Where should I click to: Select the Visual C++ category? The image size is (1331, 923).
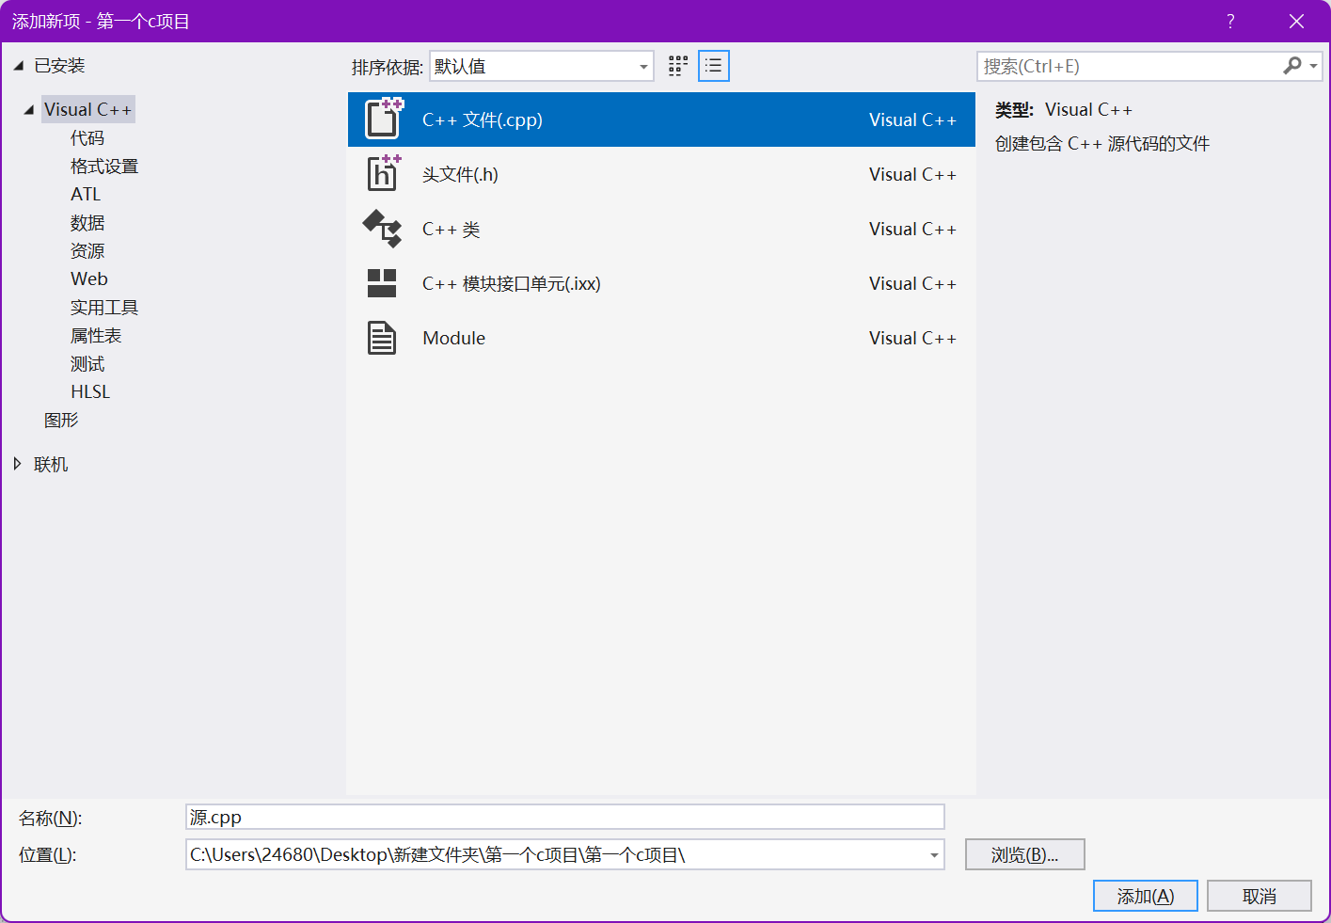[88, 109]
